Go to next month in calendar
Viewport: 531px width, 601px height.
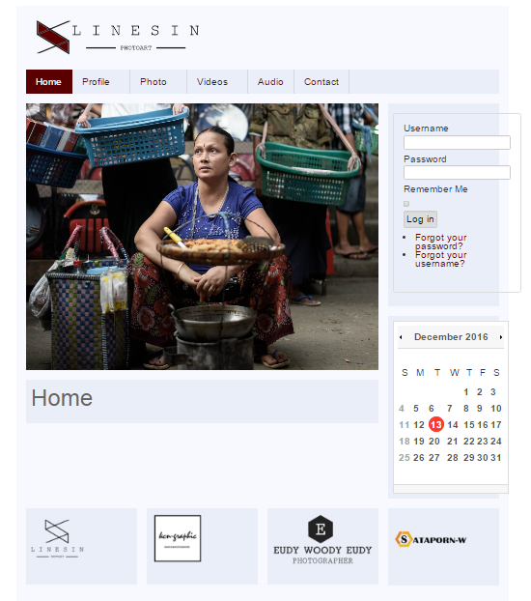pos(500,337)
